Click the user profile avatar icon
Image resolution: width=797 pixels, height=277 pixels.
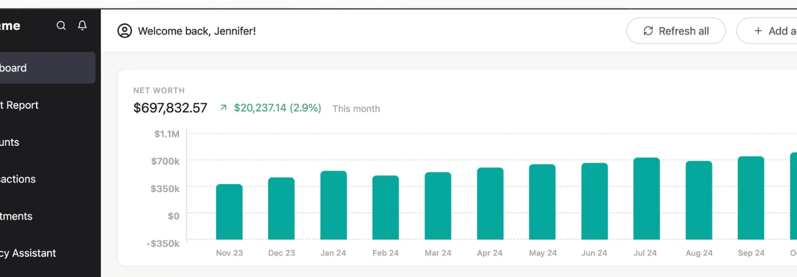click(124, 31)
